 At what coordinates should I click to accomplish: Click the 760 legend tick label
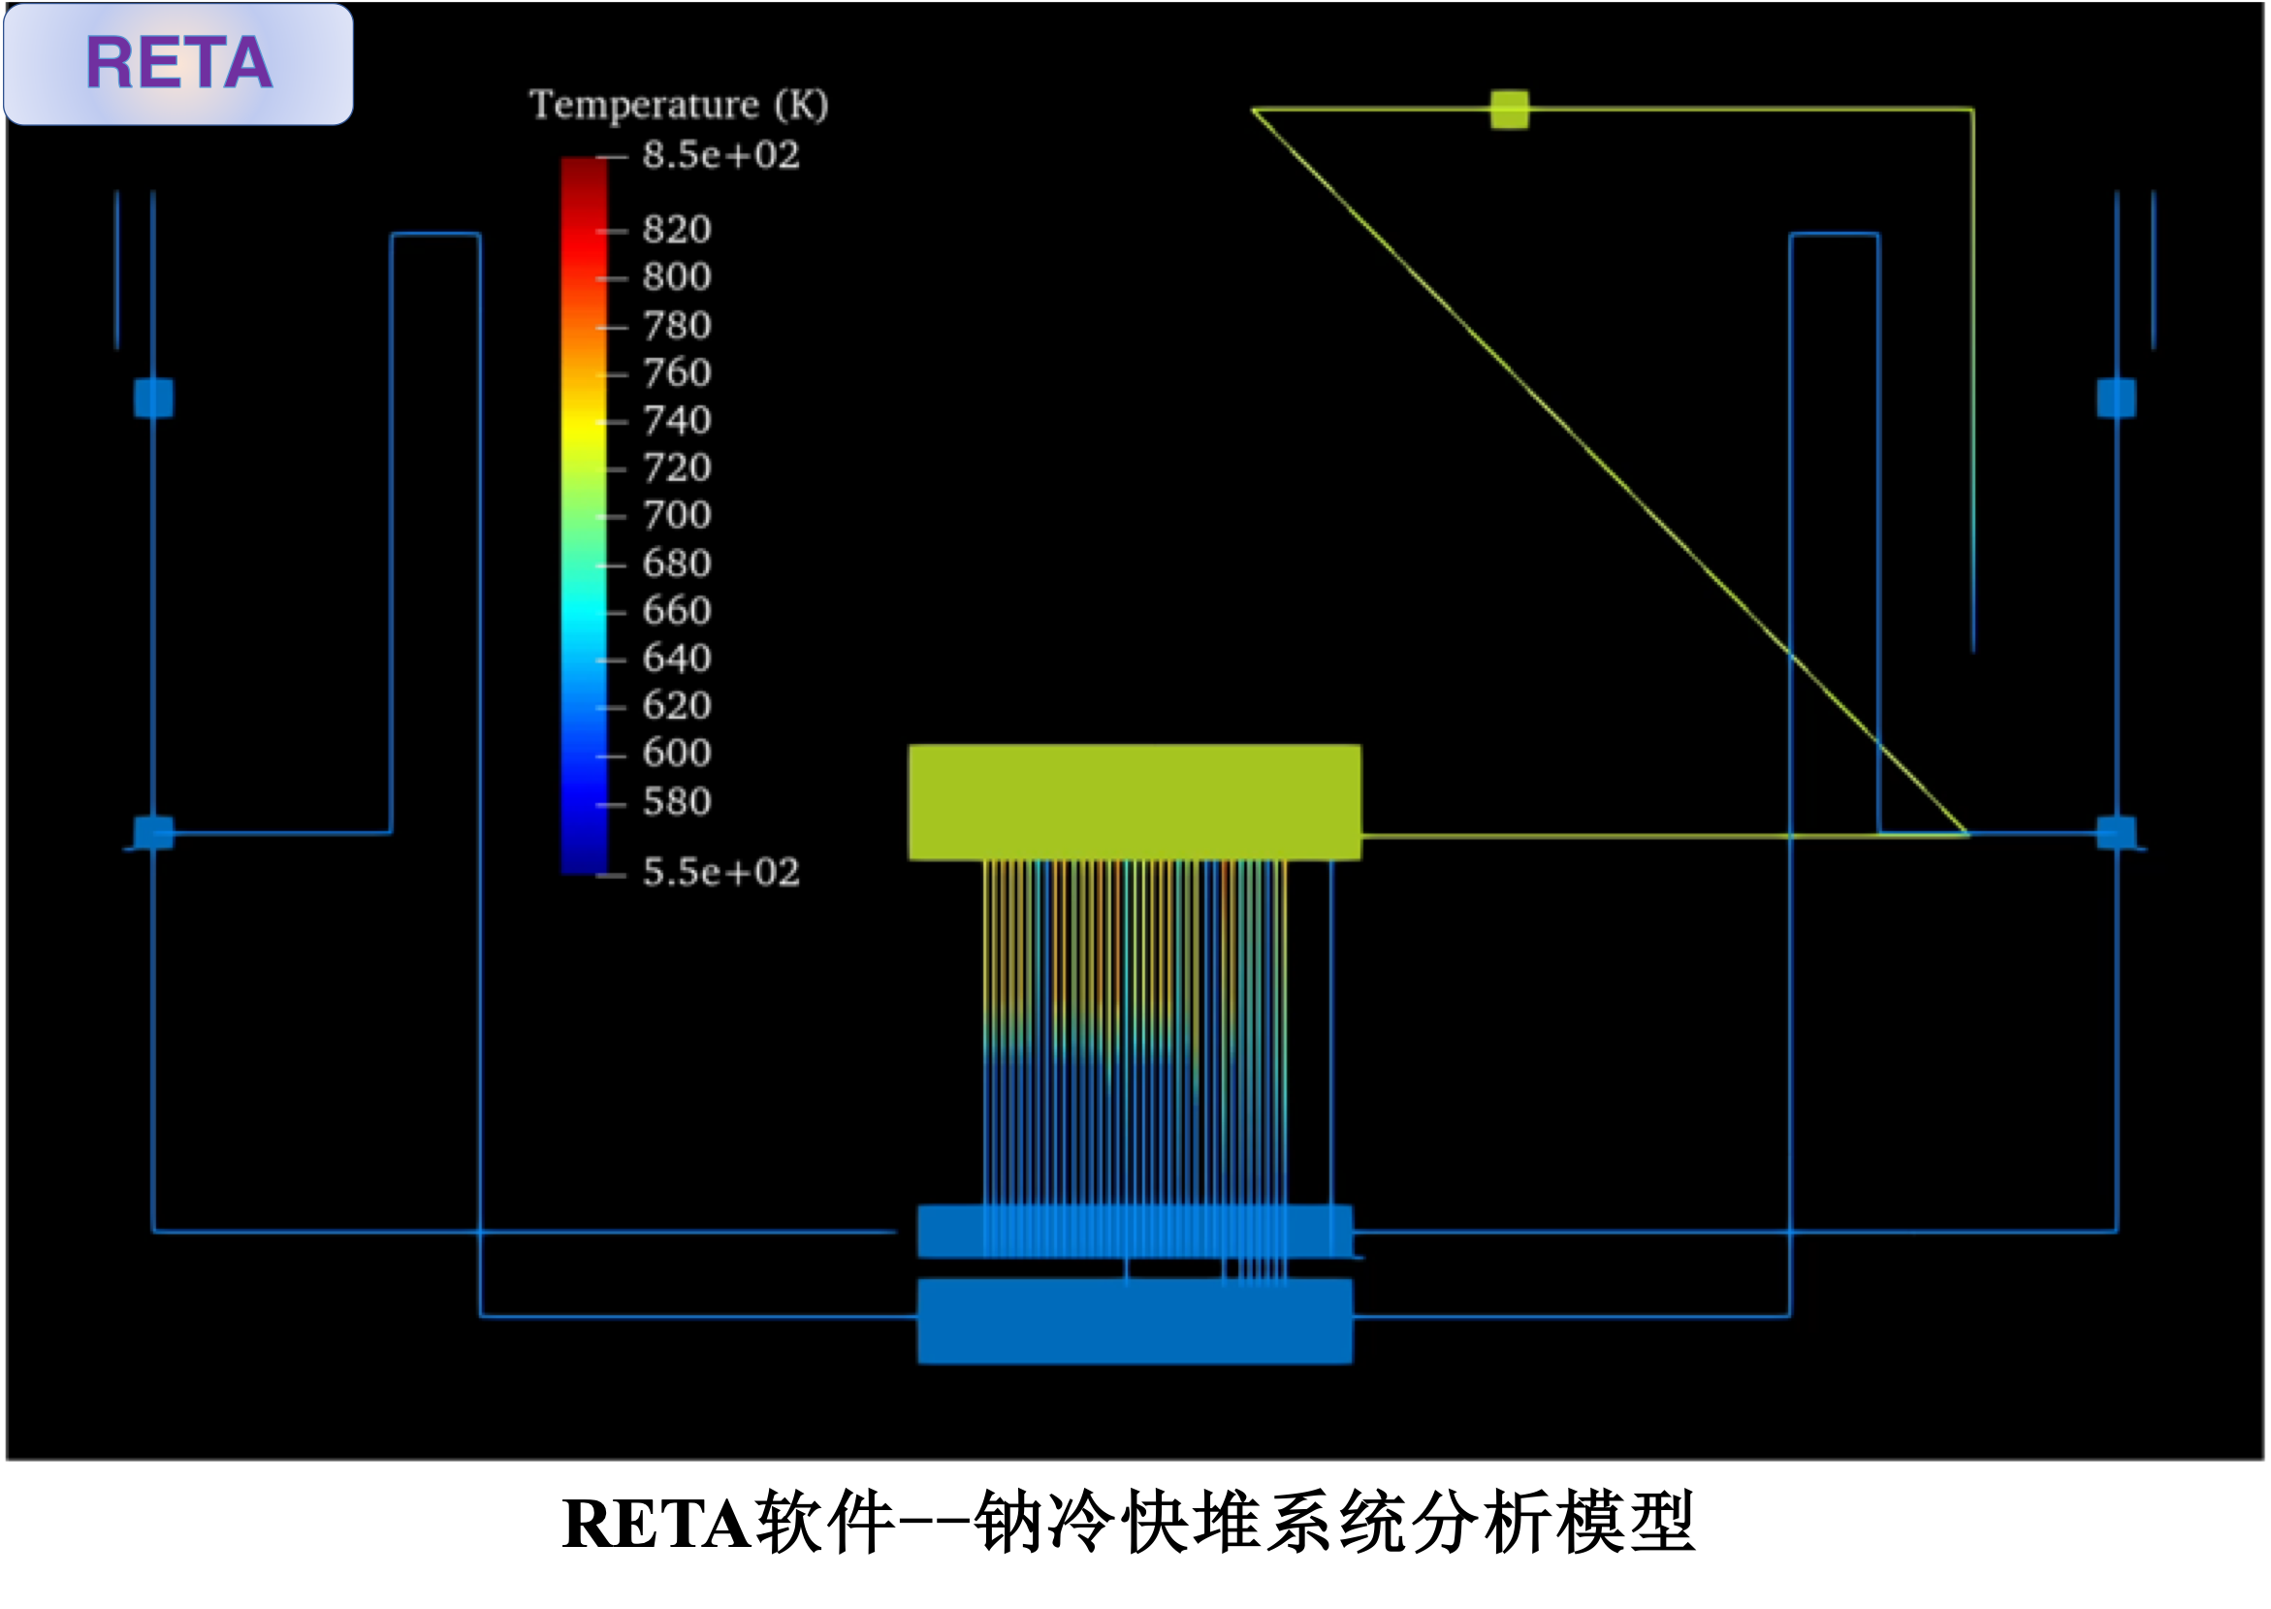click(678, 373)
